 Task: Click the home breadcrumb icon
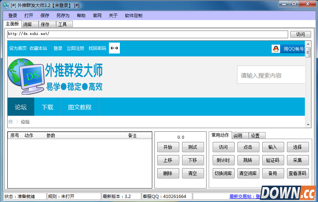[11, 122]
